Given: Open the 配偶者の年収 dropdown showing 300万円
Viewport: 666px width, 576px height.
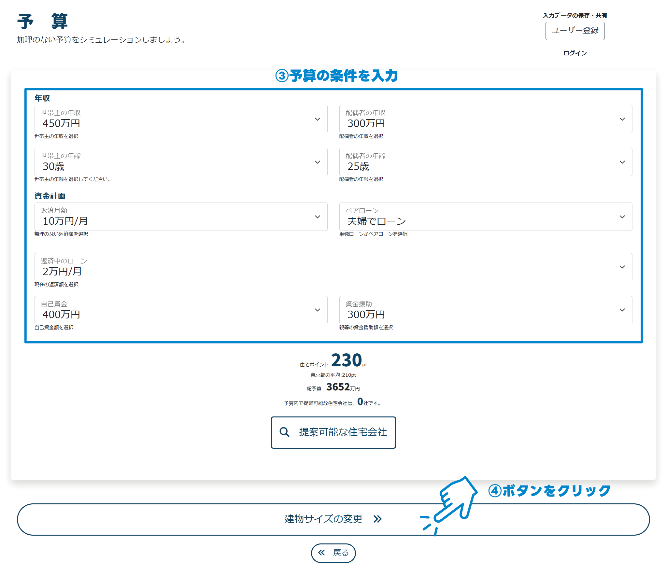Looking at the screenshot, I should (485, 119).
